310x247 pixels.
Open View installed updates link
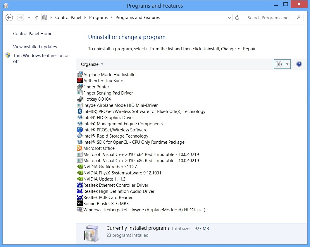[35, 47]
